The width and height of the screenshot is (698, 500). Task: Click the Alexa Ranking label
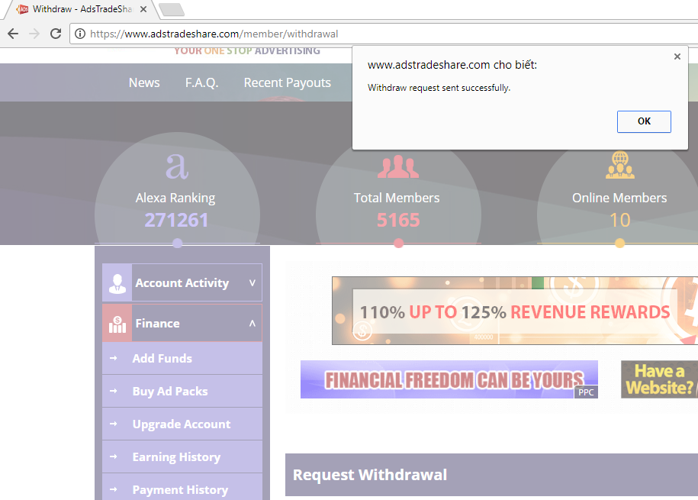(x=175, y=198)
